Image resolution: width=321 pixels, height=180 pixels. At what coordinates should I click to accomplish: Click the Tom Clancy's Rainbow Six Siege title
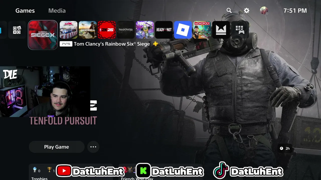(x=112, y=44)
